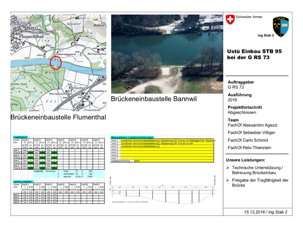303x227 pixels.
Task: Click the red circle on the map
Action: click(56, 63)
